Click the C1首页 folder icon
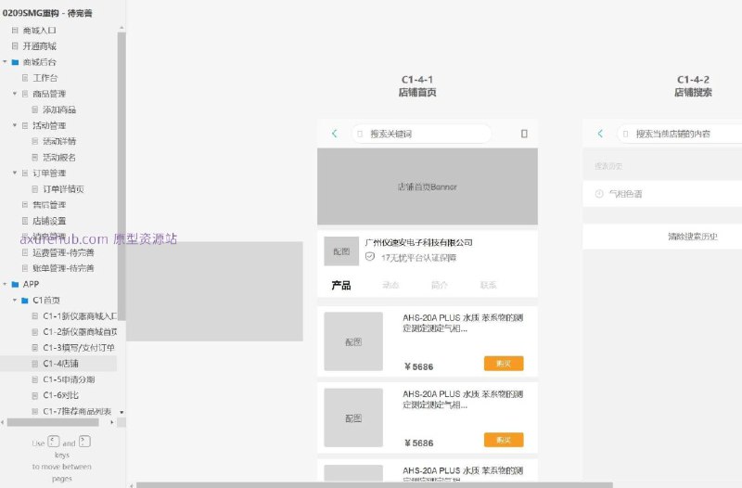Screen dimensions: 742x488 25,301
